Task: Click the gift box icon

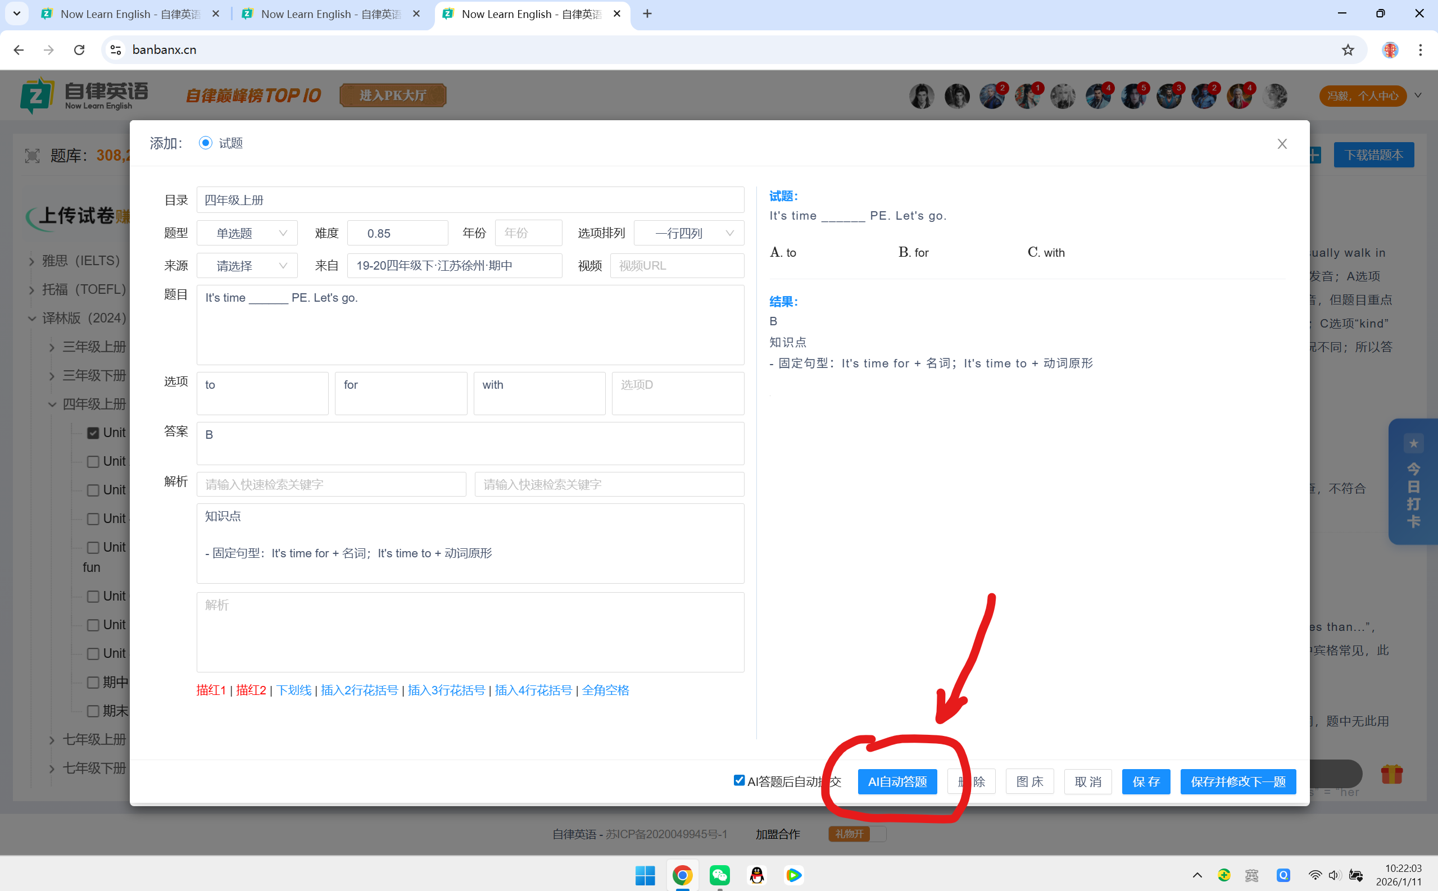Action: 1391,774
